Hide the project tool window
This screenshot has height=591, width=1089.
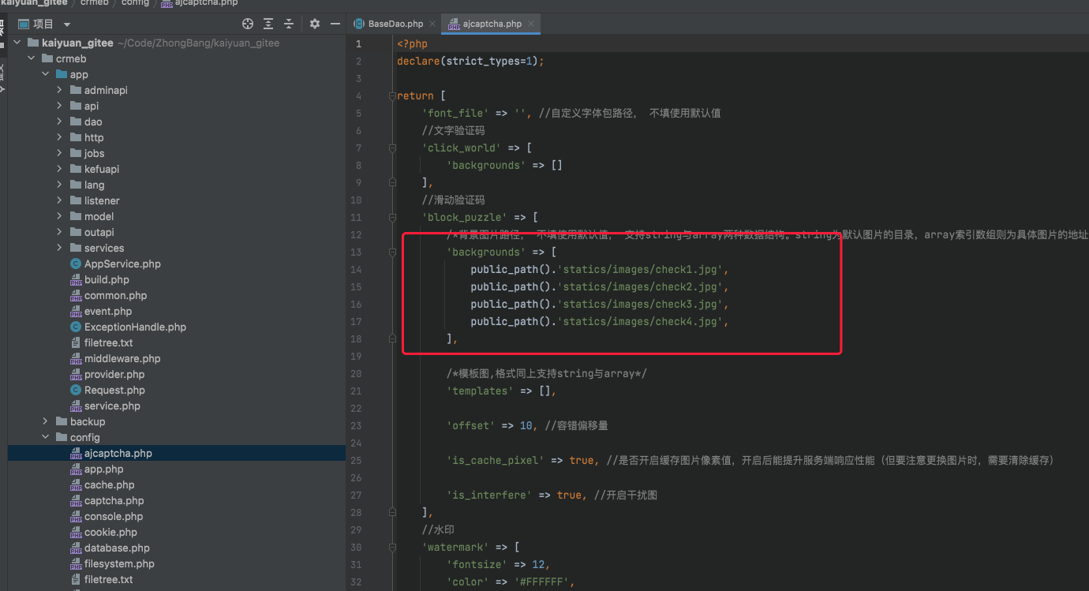pyautogui.click(x=335, y=24)
